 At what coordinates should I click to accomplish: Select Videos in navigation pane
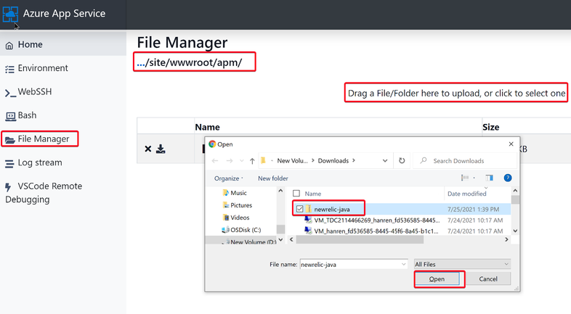(x=236, y=218)
